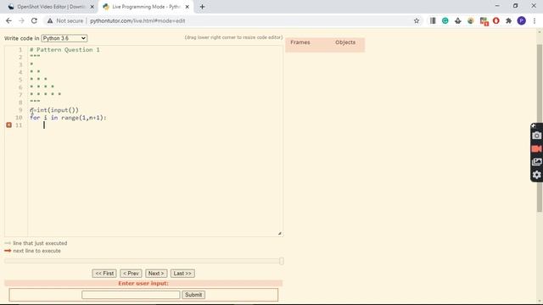Open a new browser tab with plus

(x=202, y=7)
